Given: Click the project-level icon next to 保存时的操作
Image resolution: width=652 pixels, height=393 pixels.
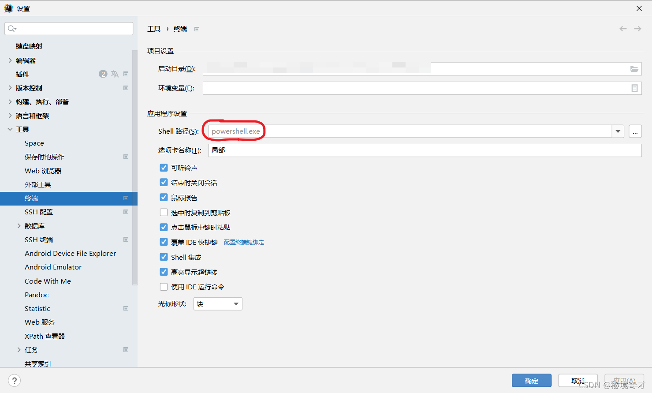Looking at the screenshot, I should pyautogui.click(x=126, y=157).
